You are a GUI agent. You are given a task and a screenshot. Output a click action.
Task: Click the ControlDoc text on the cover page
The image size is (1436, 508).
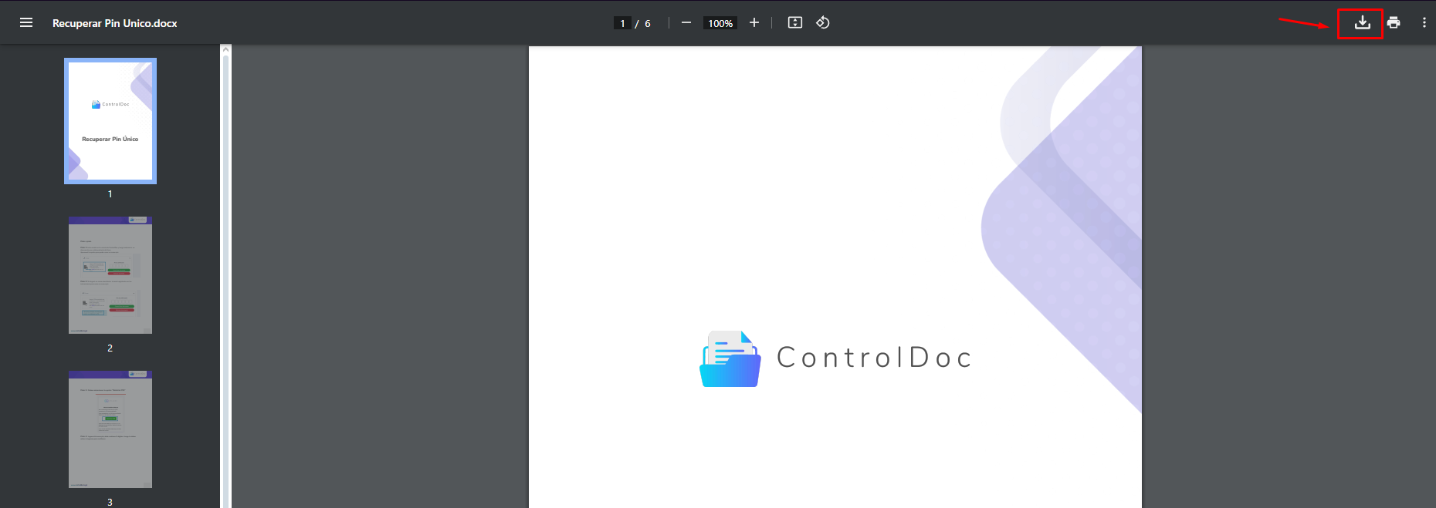coord(874,358)
